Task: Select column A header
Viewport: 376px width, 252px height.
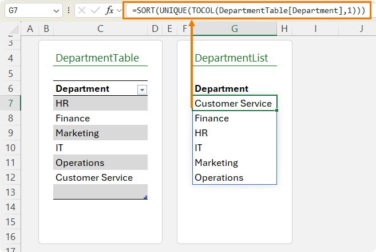Action: coord(30,29)
